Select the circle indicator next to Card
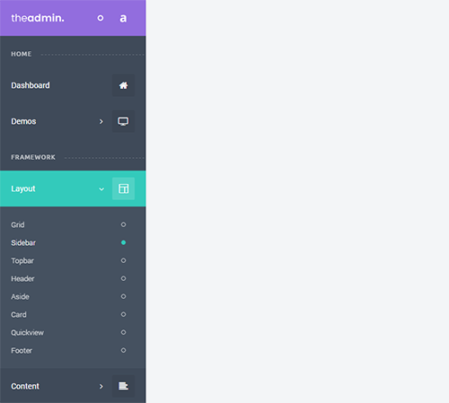449x403 pixels. 123,314
